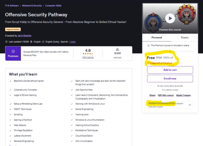Click the coupon code 880B5A791066682D9020
The height and width of the screenshot is (146, 203).
162,103
